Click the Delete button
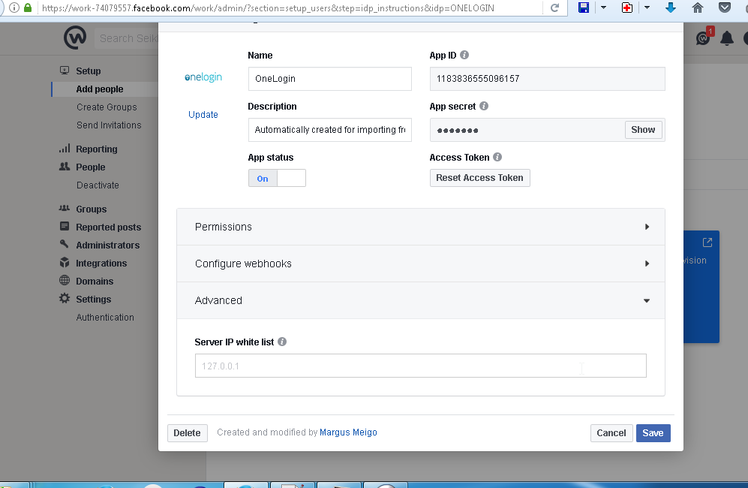This screenshot has width=748, height=488. [x=187, y=433]
